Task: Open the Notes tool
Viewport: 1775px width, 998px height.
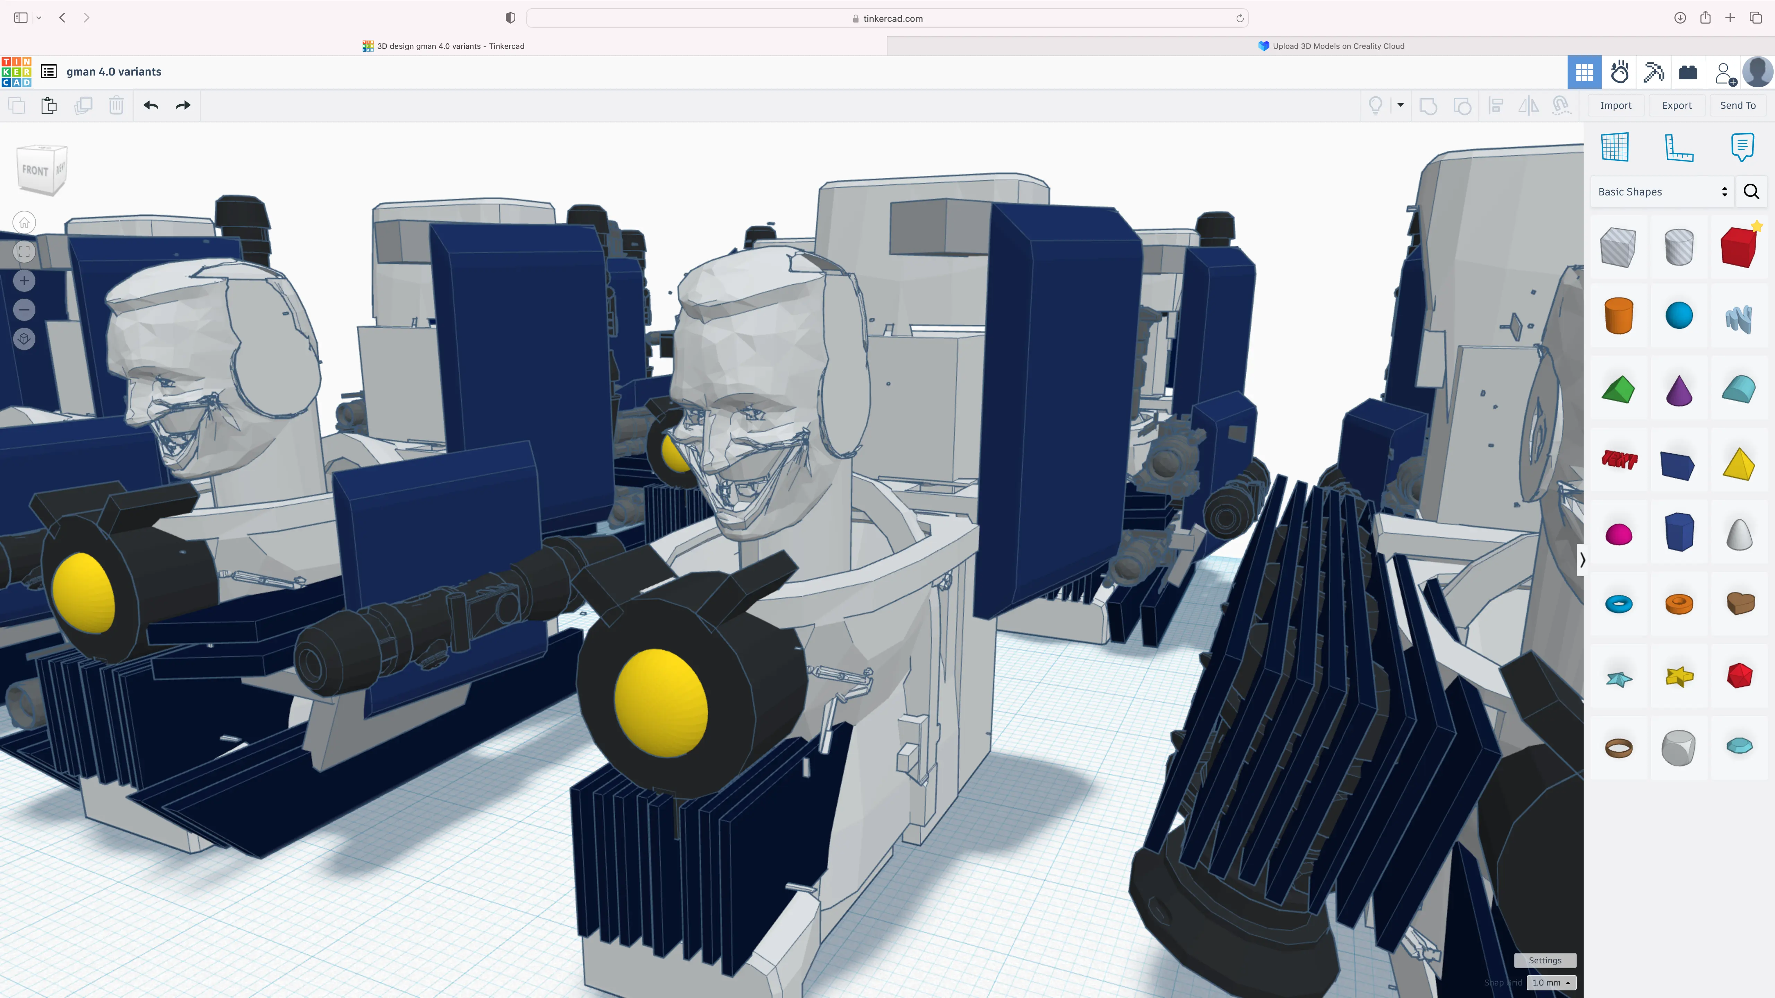Action: pos(1742,147)
